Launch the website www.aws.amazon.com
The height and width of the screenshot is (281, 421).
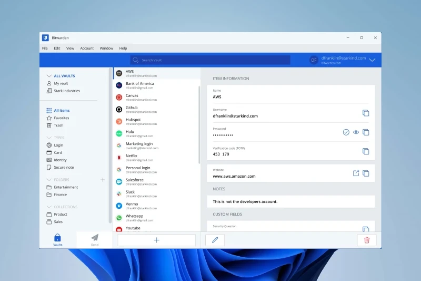(x=356, y=173)
